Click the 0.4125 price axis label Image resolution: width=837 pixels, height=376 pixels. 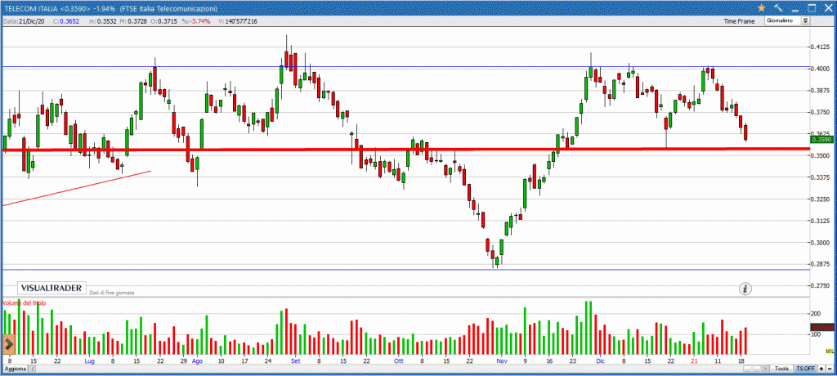[x=821, y=47]
